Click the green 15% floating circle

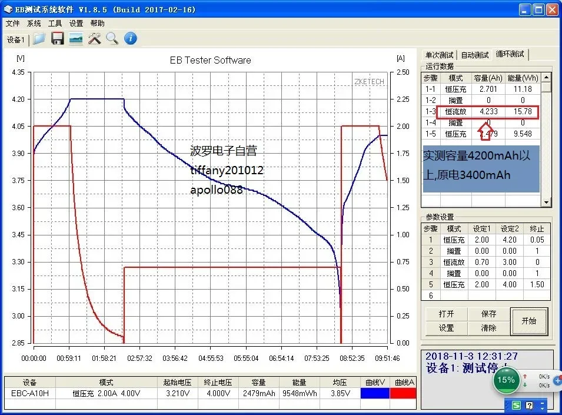tap(506, 380)
